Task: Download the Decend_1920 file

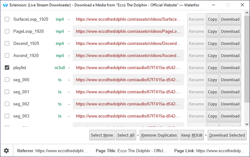Action: [x=230, y=43]
